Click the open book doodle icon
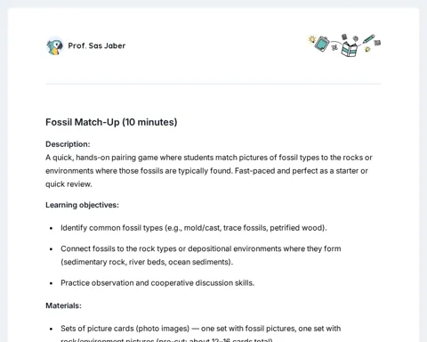427x342 pixels. tap(349, 49)
